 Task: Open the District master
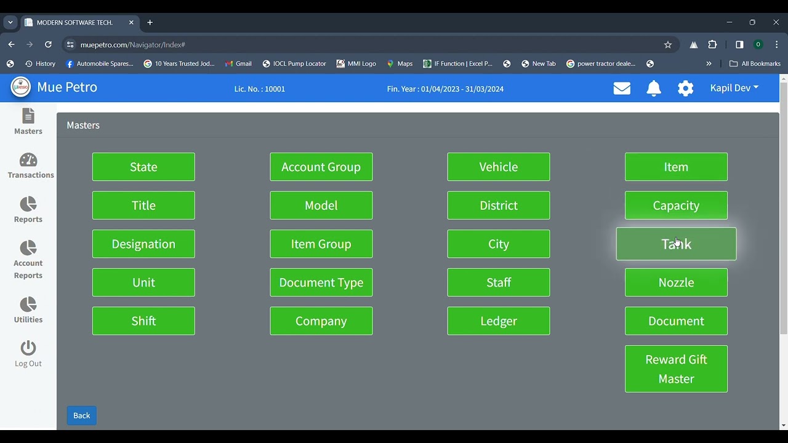[499, 206]
